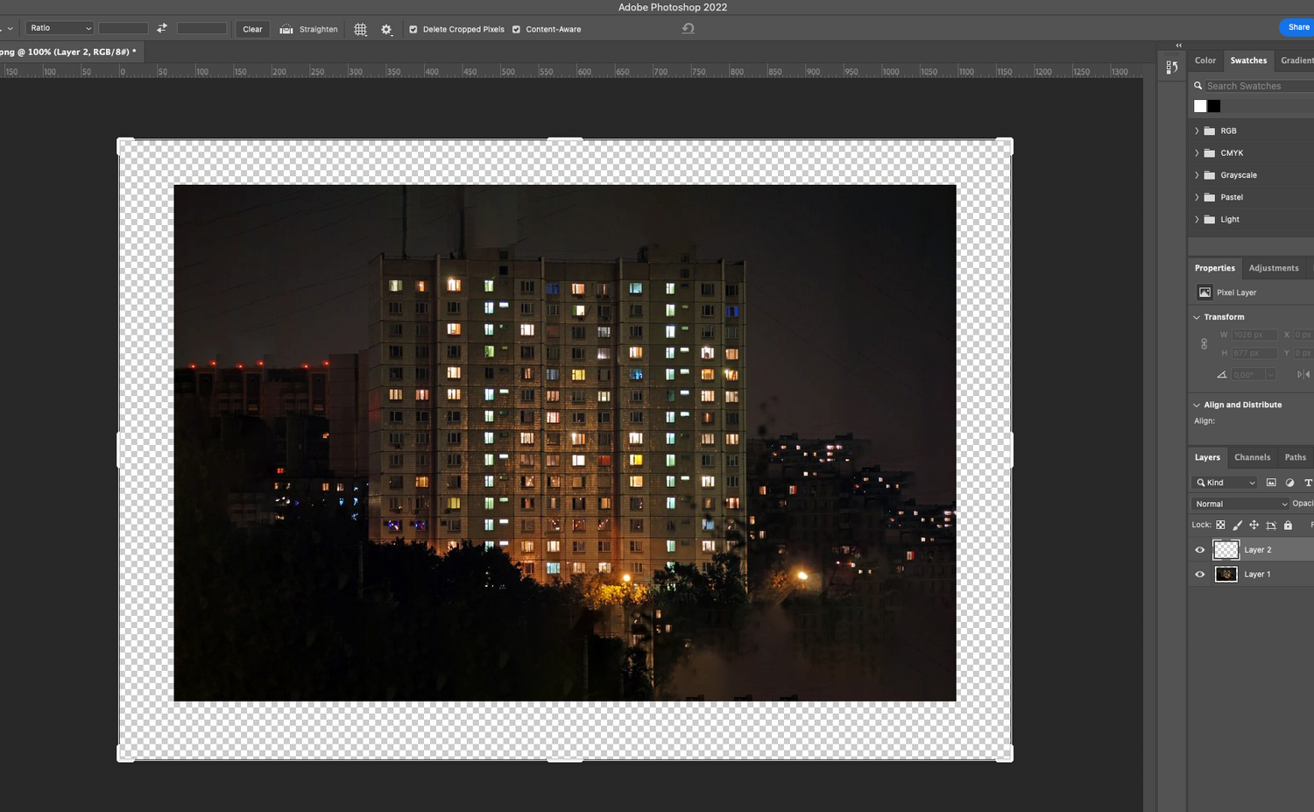Viewport: 1314px width, 812px height.
Task: Collapse the Align and Distribute section
Action: (x=1197, y=405)
